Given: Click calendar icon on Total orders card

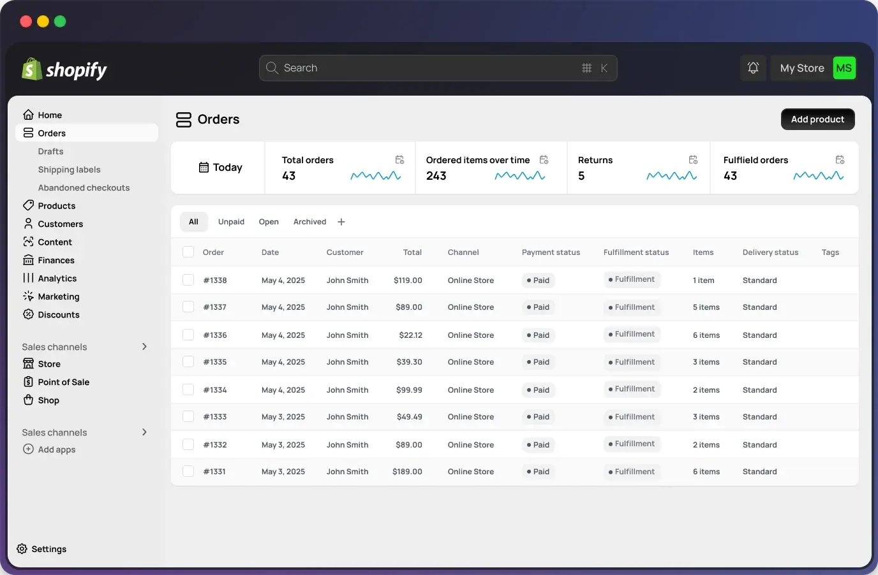Looking at the screenshot, I should point(399,160).
